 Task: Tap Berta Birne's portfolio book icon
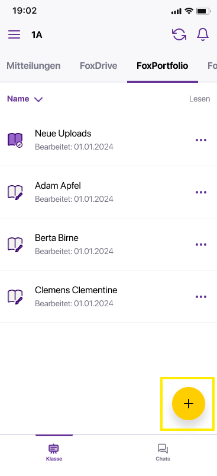[x=15, y=245]
